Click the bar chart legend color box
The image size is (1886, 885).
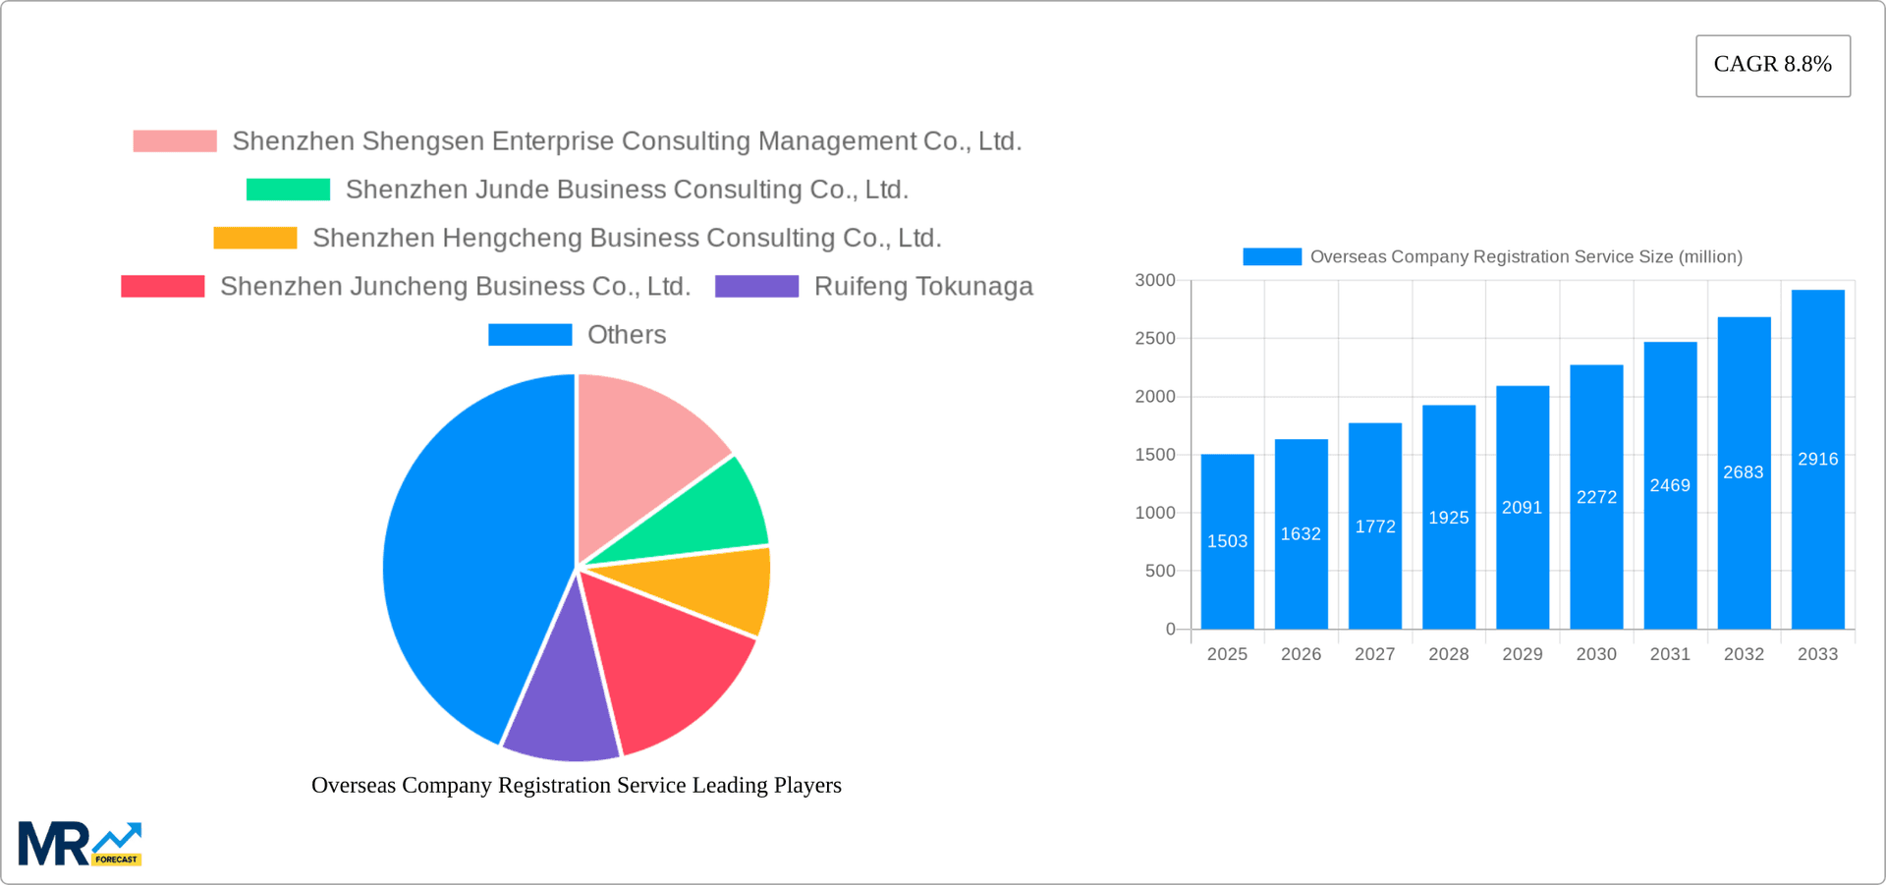(1271, 255)
